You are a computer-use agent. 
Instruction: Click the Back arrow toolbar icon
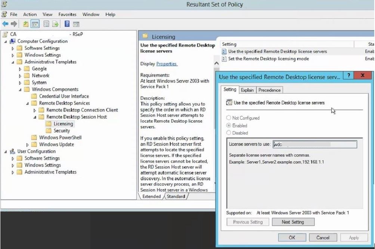pyautogui.click(x=5, y=24)
